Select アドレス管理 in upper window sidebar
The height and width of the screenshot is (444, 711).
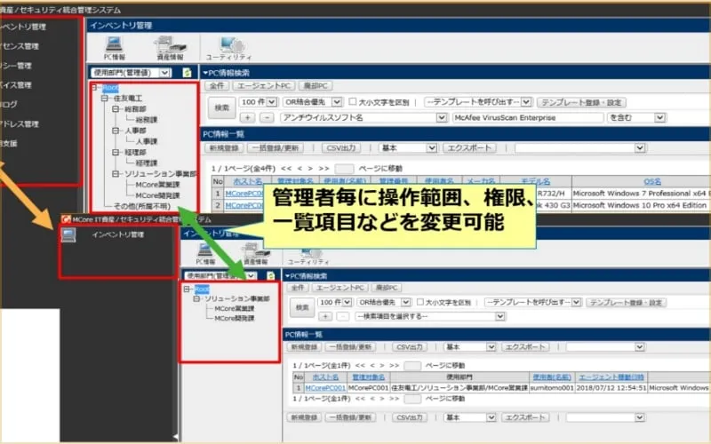coord(19,123)
